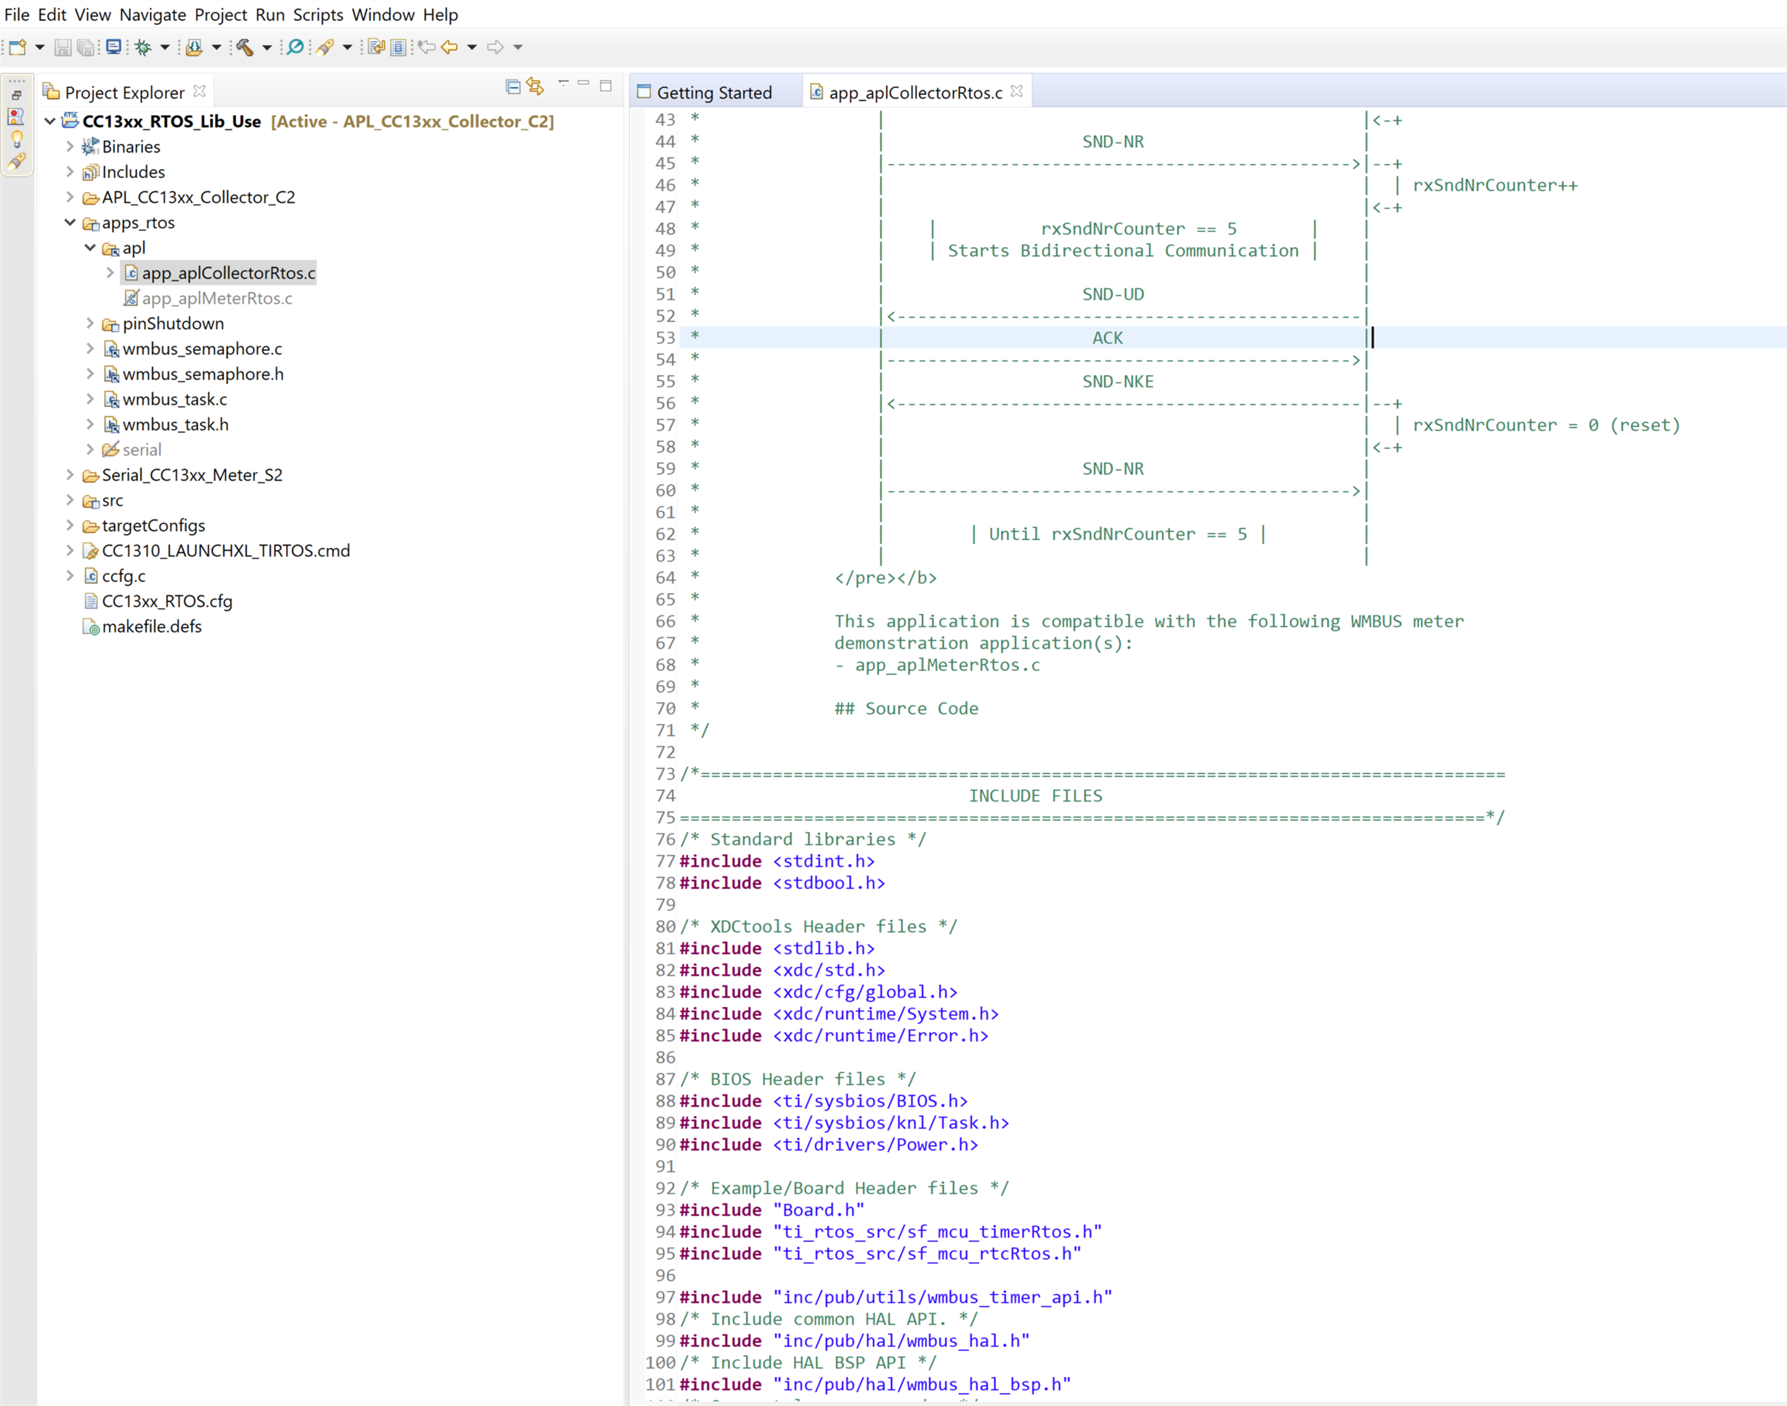Click the Save All icon
The height and width of the screenshot is (1406, 1787).
(x=86, y=47)
